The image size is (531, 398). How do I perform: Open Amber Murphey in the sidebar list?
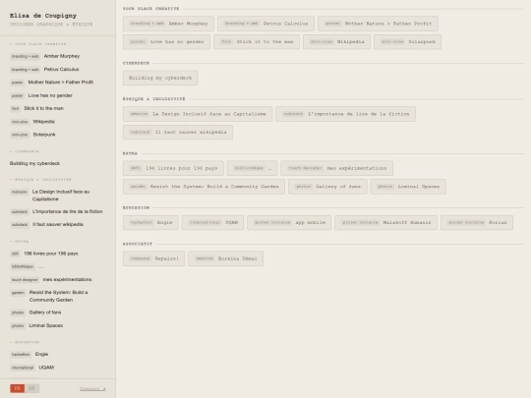pos(44,56)
